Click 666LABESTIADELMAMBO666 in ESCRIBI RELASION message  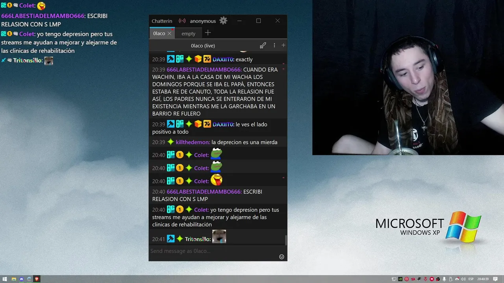pyautogui.click(x=204, y=192)
